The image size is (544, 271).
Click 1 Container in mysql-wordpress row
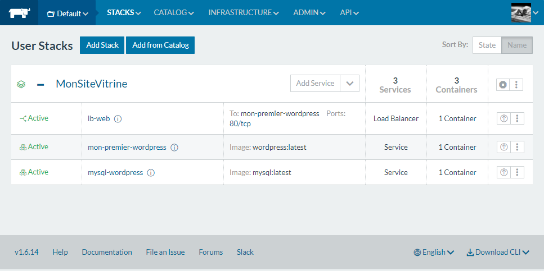(457, 172)
